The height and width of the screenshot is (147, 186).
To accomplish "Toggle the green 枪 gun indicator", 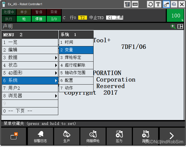I will pyautogui.click(x=24, y=19).
